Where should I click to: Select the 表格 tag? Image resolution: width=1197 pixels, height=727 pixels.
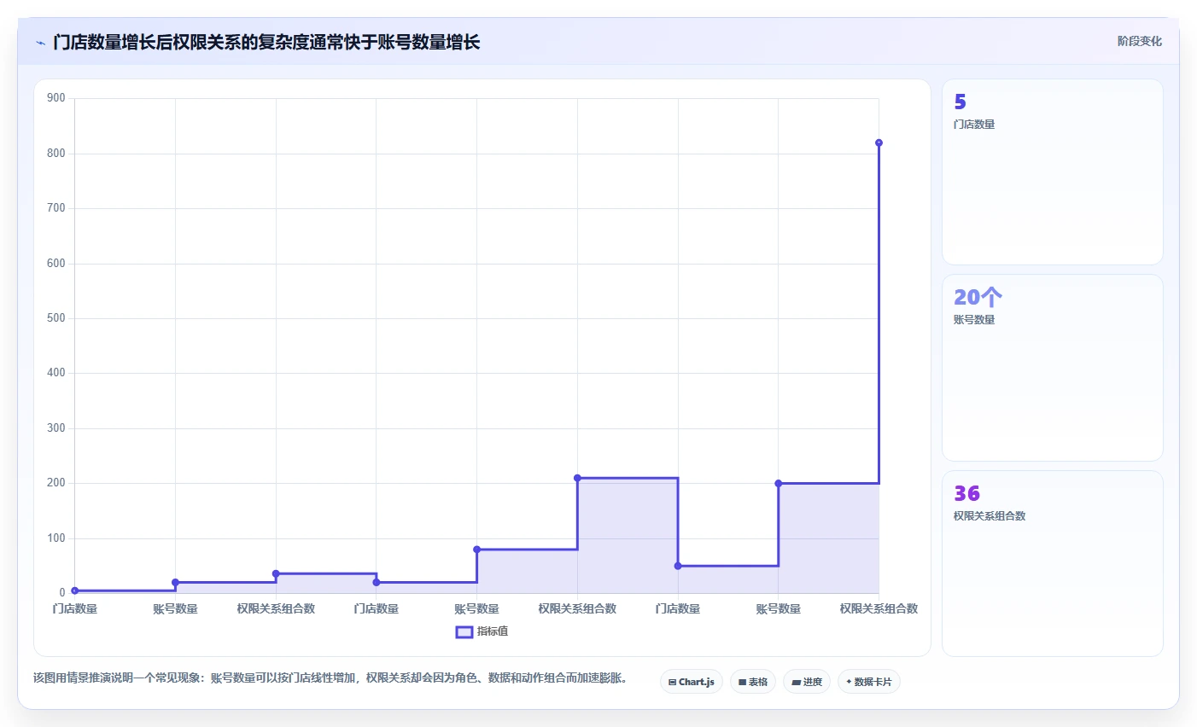pos(753,682)
